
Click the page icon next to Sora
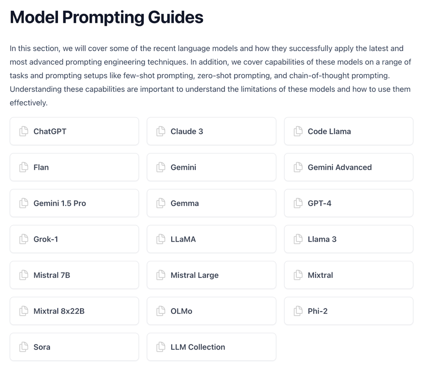coord(24,347)
